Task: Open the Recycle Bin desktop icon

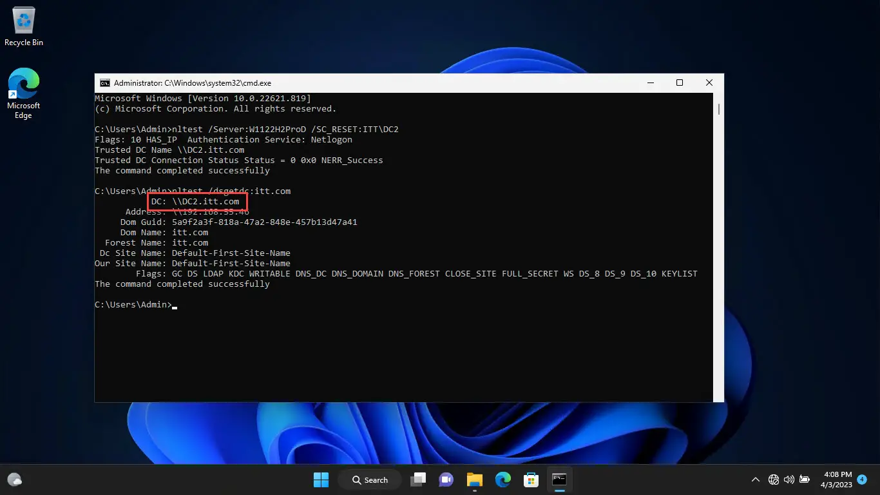Action: 24,27
